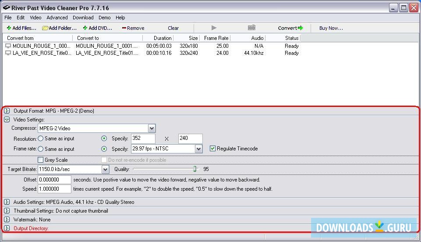Select Resolution Specify radio button
Viewport: 421px width, 242px height.
pyautogui.click(x=104, y=139)
